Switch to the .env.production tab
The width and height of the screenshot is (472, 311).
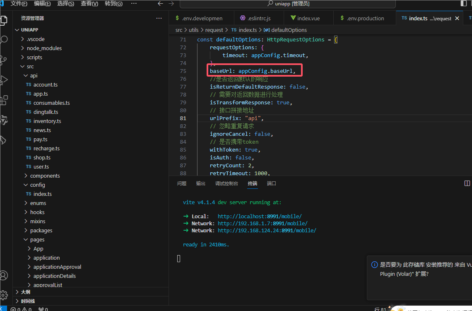pyautogui.click(x=365, y=18)
